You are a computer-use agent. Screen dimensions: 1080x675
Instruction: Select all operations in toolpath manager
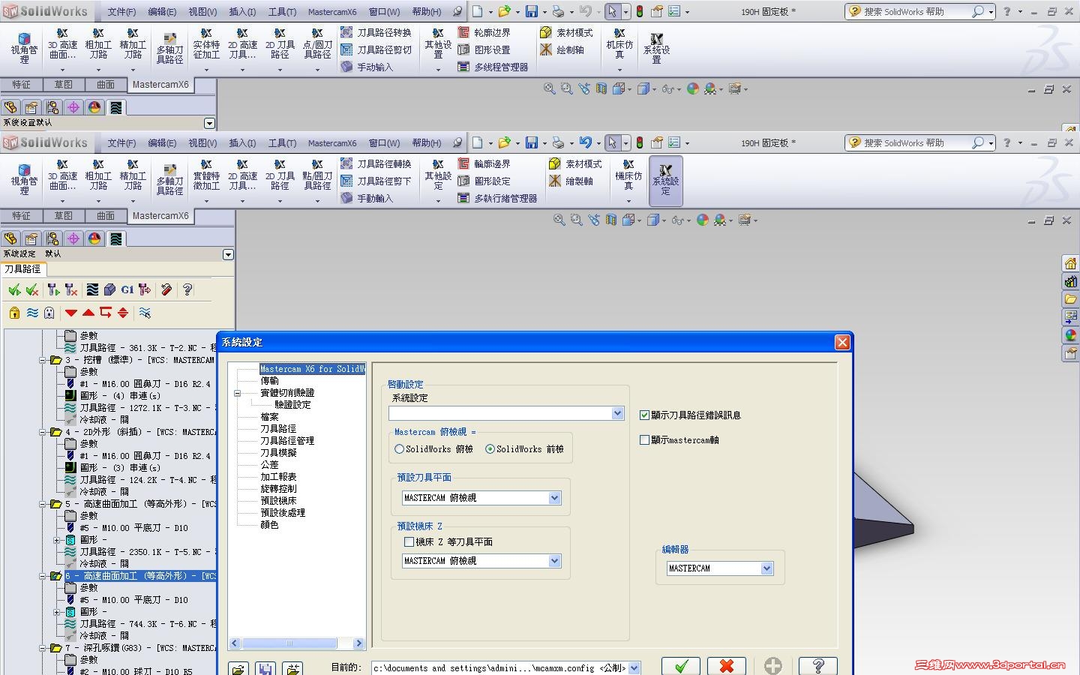(x=14, y=290)
